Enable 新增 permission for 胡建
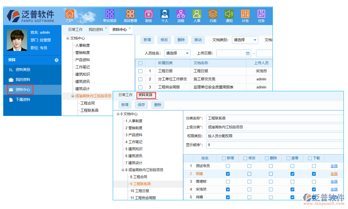The width and height of the screenshot is (348, 209). click(228, 175)
